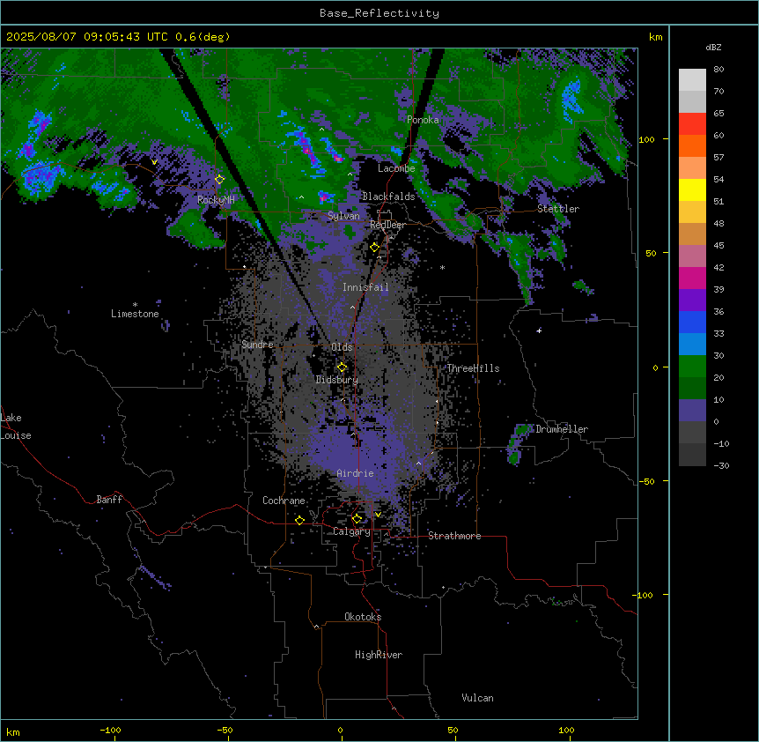Click the Base_Reflectivity title
This screenshot has width=759, height=742.
coord(379,13)
